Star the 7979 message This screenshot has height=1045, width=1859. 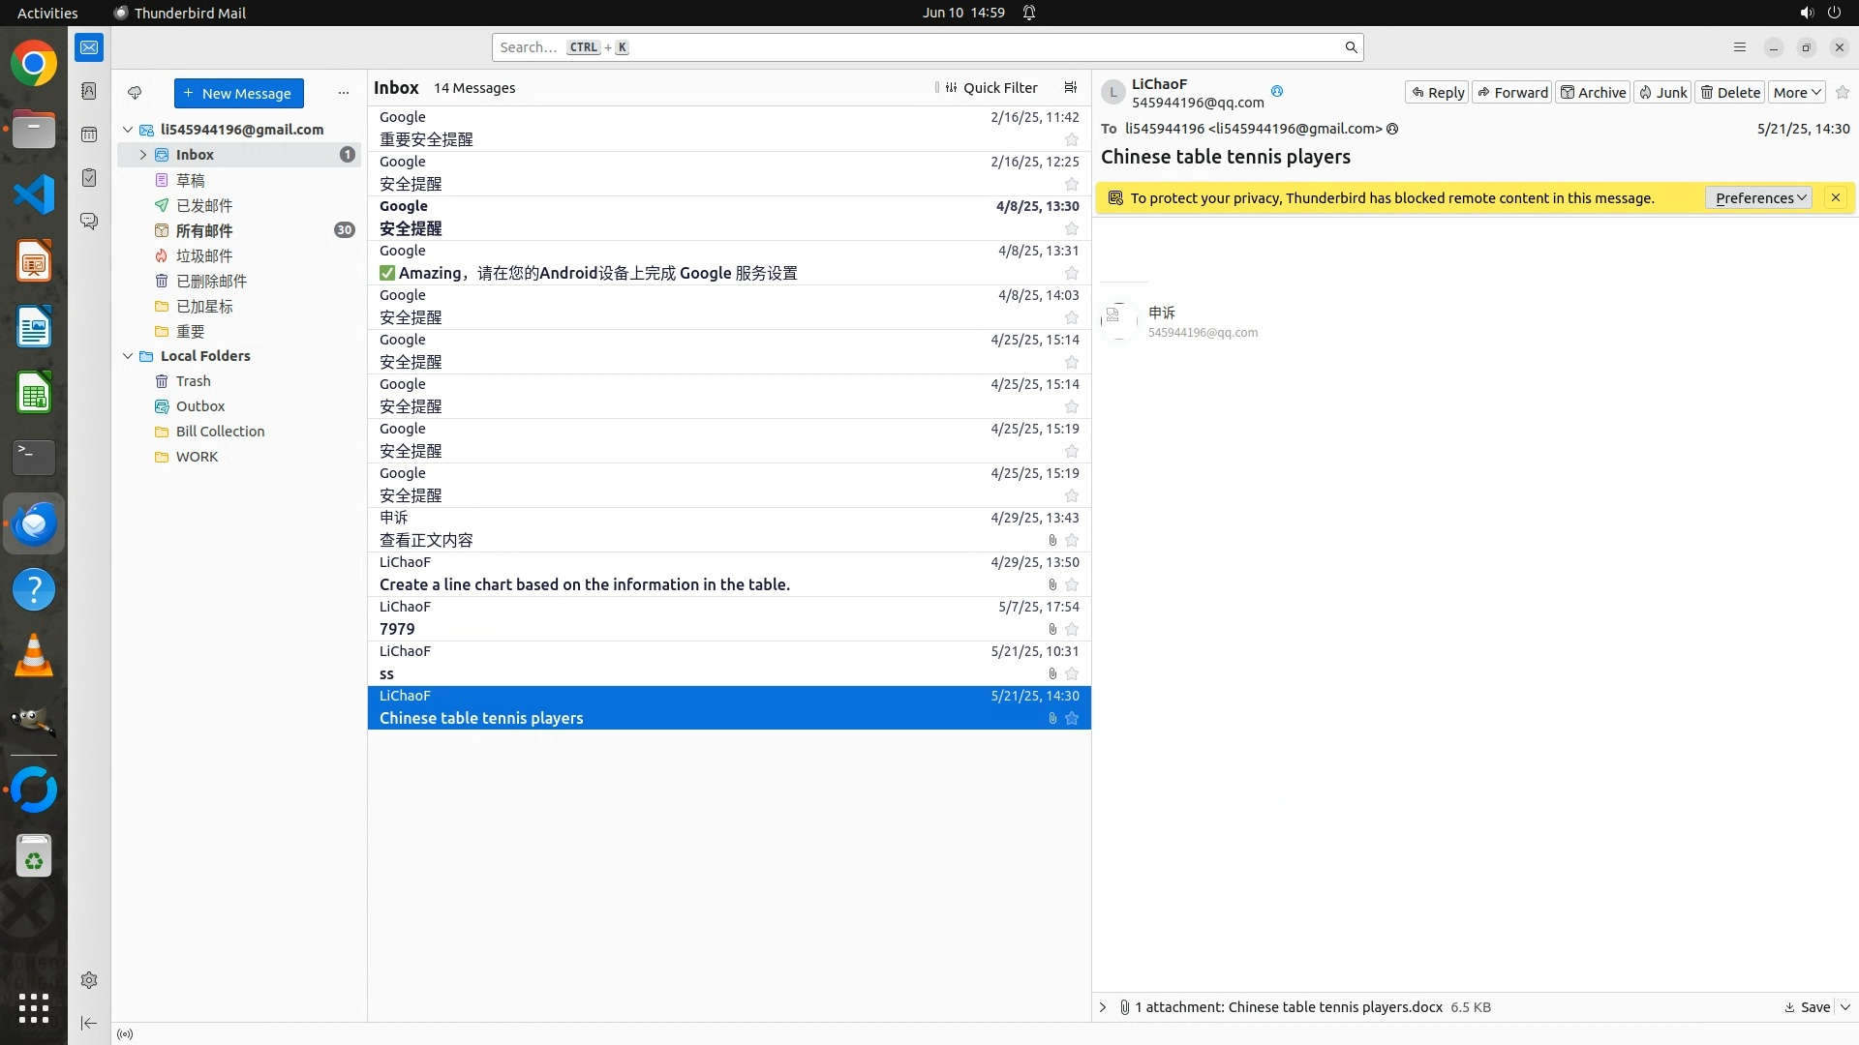pos(1072,629)
